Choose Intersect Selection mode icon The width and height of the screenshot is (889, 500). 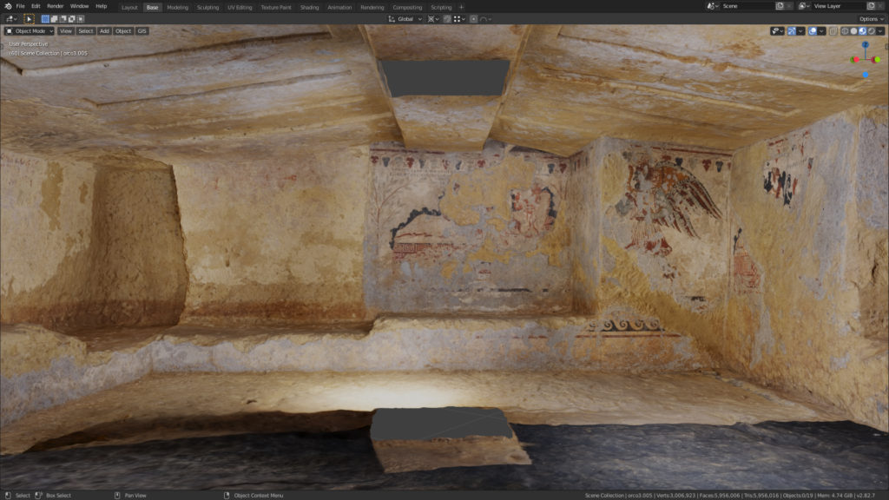81,19
